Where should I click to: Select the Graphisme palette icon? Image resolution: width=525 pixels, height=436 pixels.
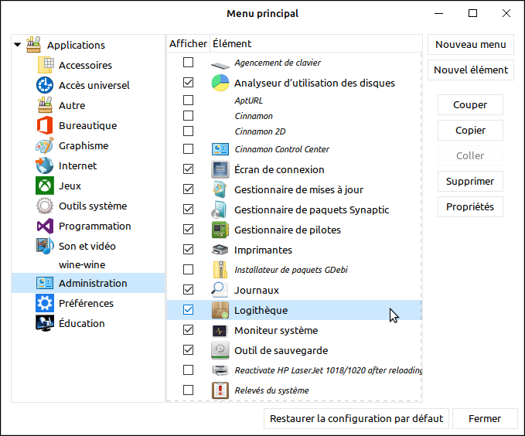pyautogui.click(x=44, y=145)
